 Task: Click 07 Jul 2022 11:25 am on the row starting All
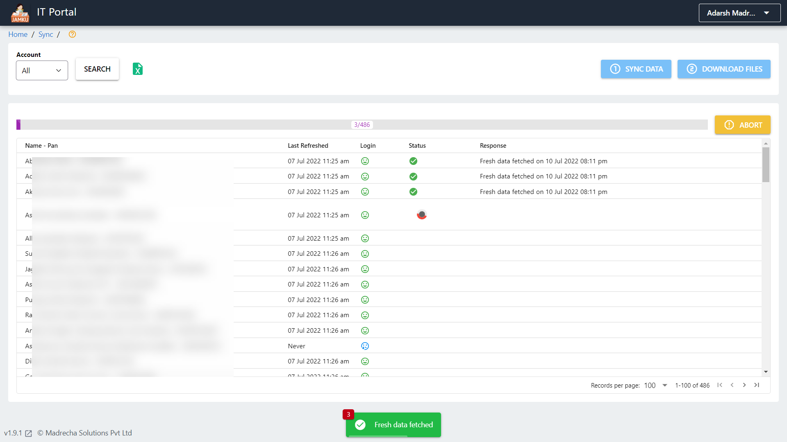pos(318,239)
